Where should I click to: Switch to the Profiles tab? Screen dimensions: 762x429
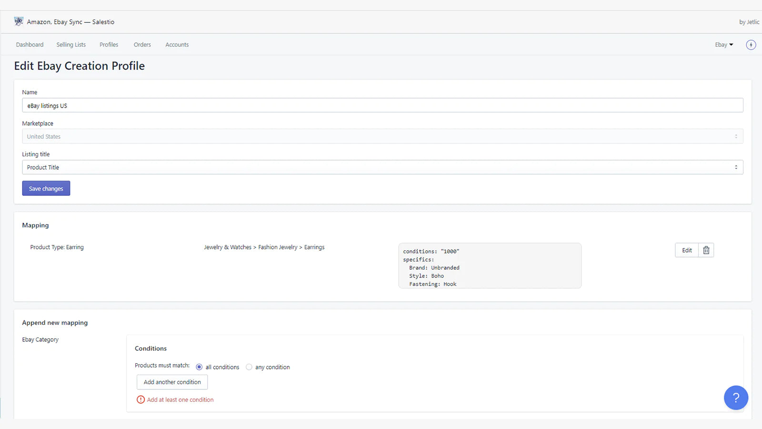click(x=109, y=44)
